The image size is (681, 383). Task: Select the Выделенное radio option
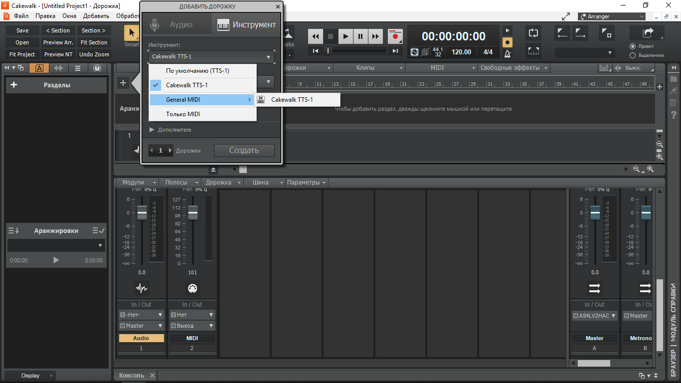click(x=633, y=55)
